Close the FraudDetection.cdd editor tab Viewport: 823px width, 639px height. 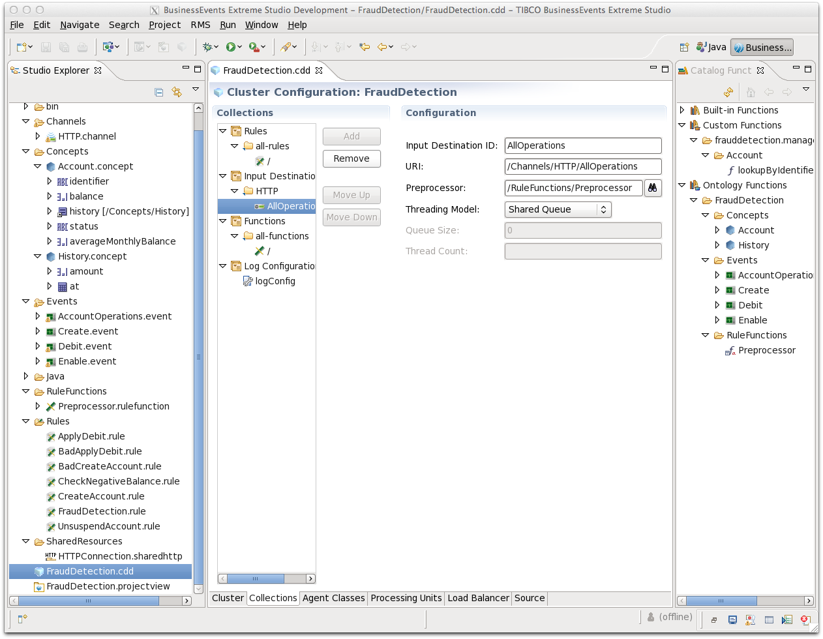click(319, 70)
